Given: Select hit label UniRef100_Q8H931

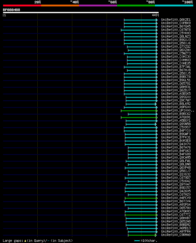Looking at the screenshot, I should point(176,87).
